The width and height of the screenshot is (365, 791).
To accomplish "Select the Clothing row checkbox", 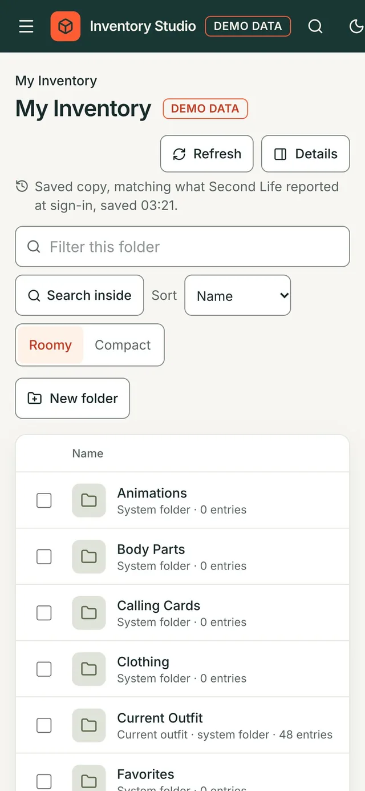I will 44,669.
